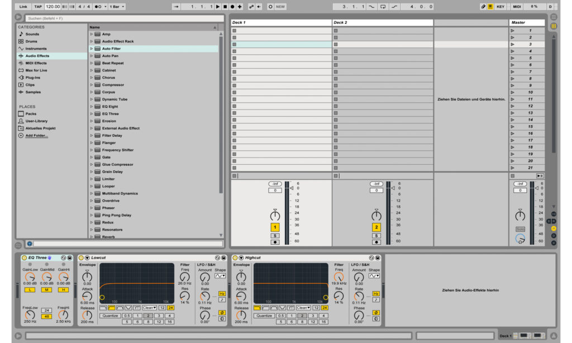
Task: Open the Clean circuit dropdown in Highcut
Action: [x=303, y=308]
